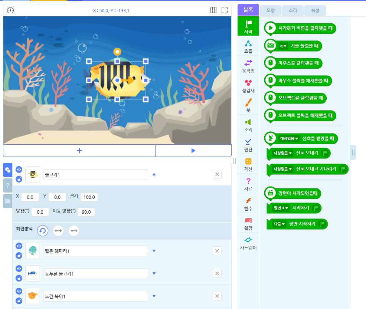This screenshot has height=309, width=366.
Task: Select the 판단 block category
Action: [248, 145]
